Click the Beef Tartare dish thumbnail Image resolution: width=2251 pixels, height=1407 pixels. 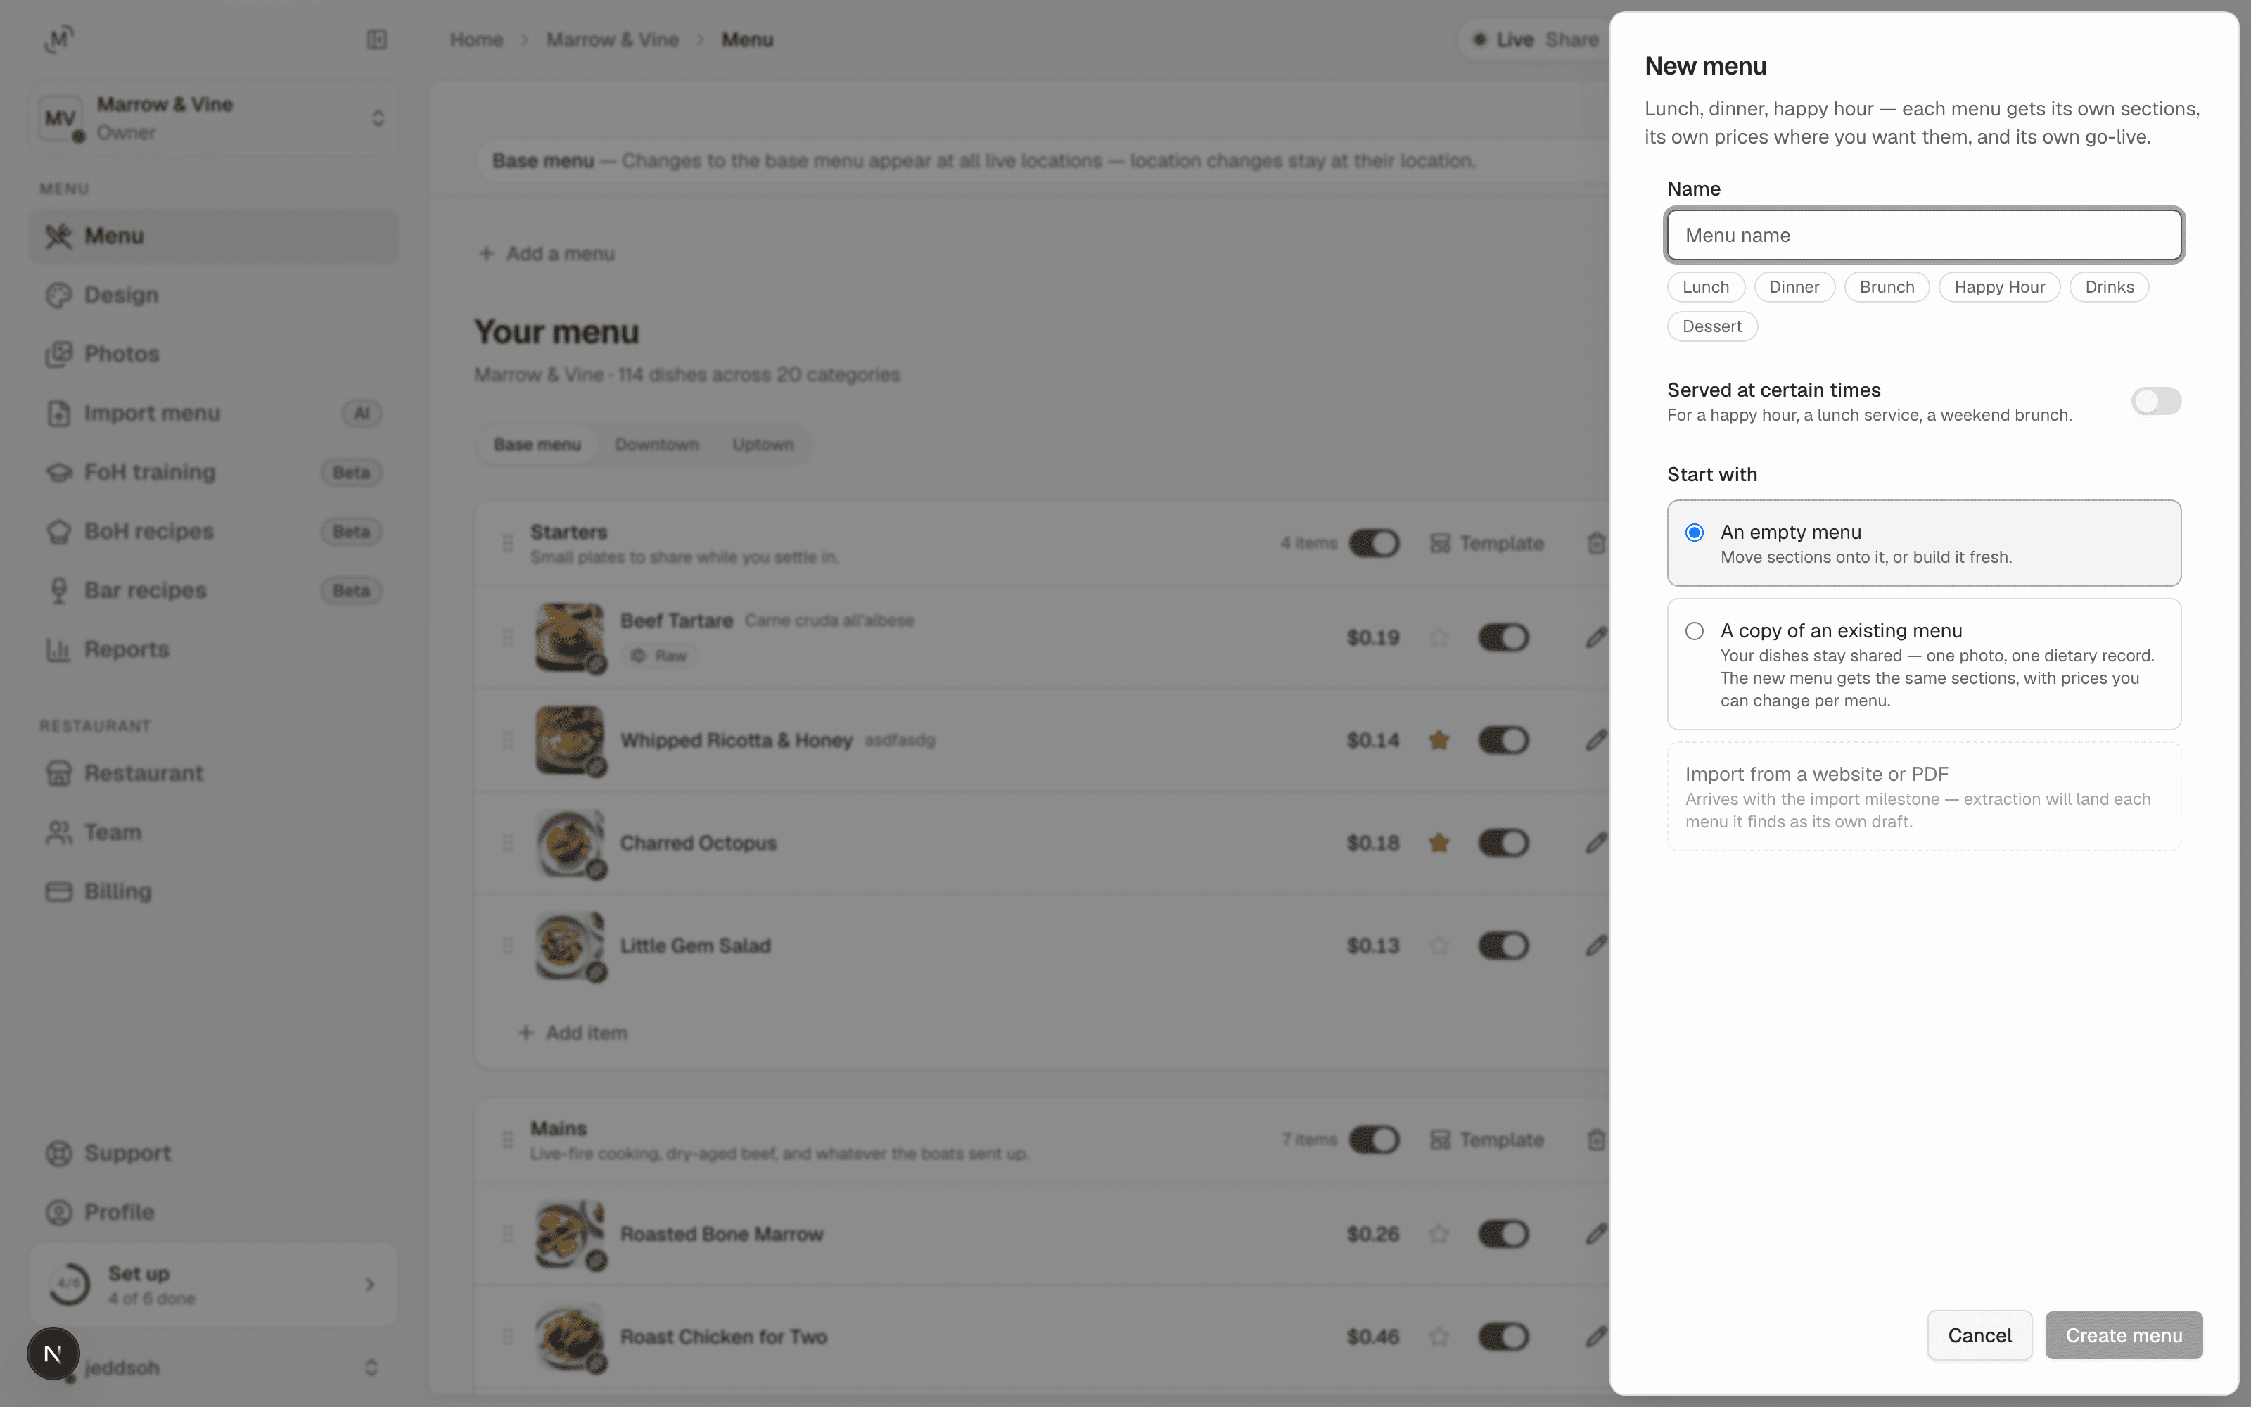pyautogui.click(x=569, y=637)
